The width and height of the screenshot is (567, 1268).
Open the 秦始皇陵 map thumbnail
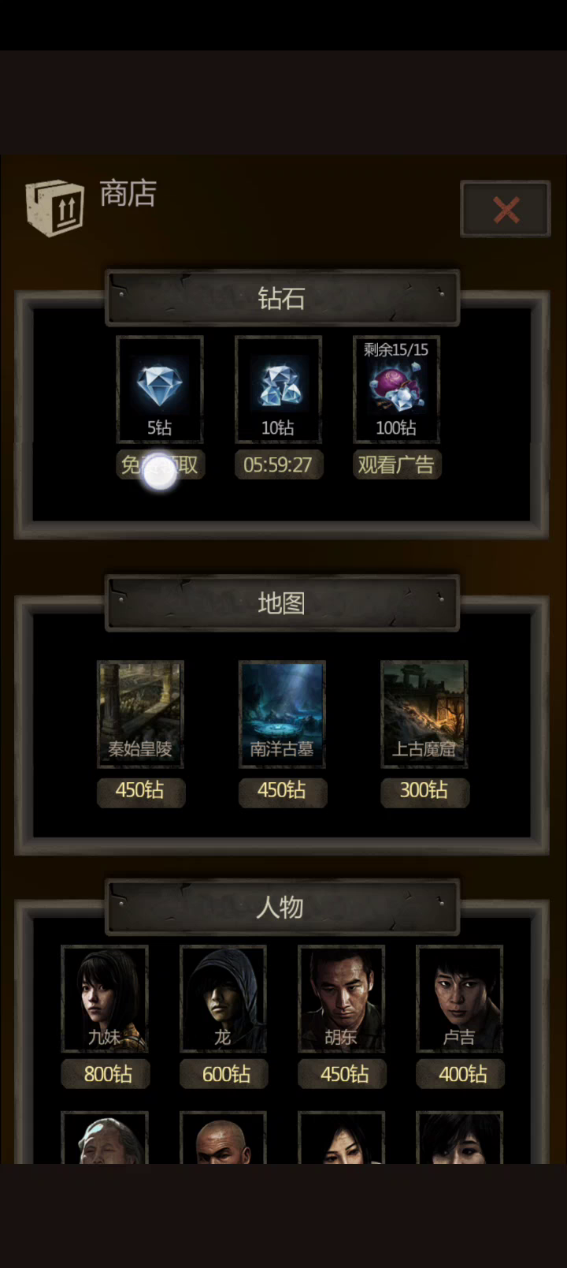tap(140, 714)
